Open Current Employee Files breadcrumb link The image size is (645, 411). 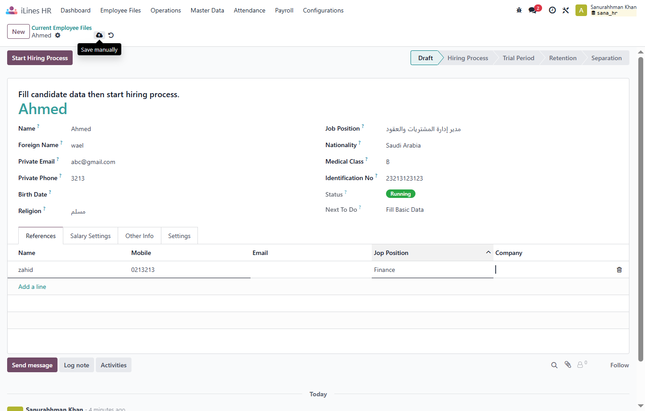pos(62,28)
